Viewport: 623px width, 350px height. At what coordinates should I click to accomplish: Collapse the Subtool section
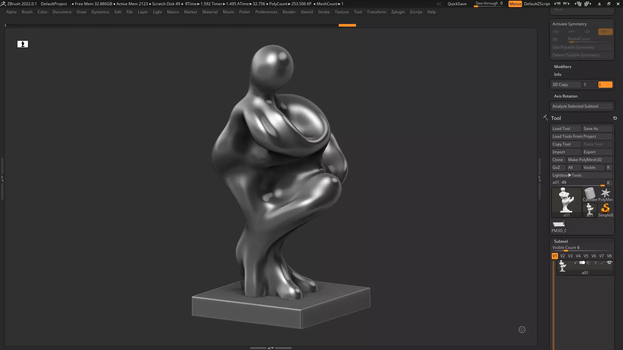pos(561,241)
